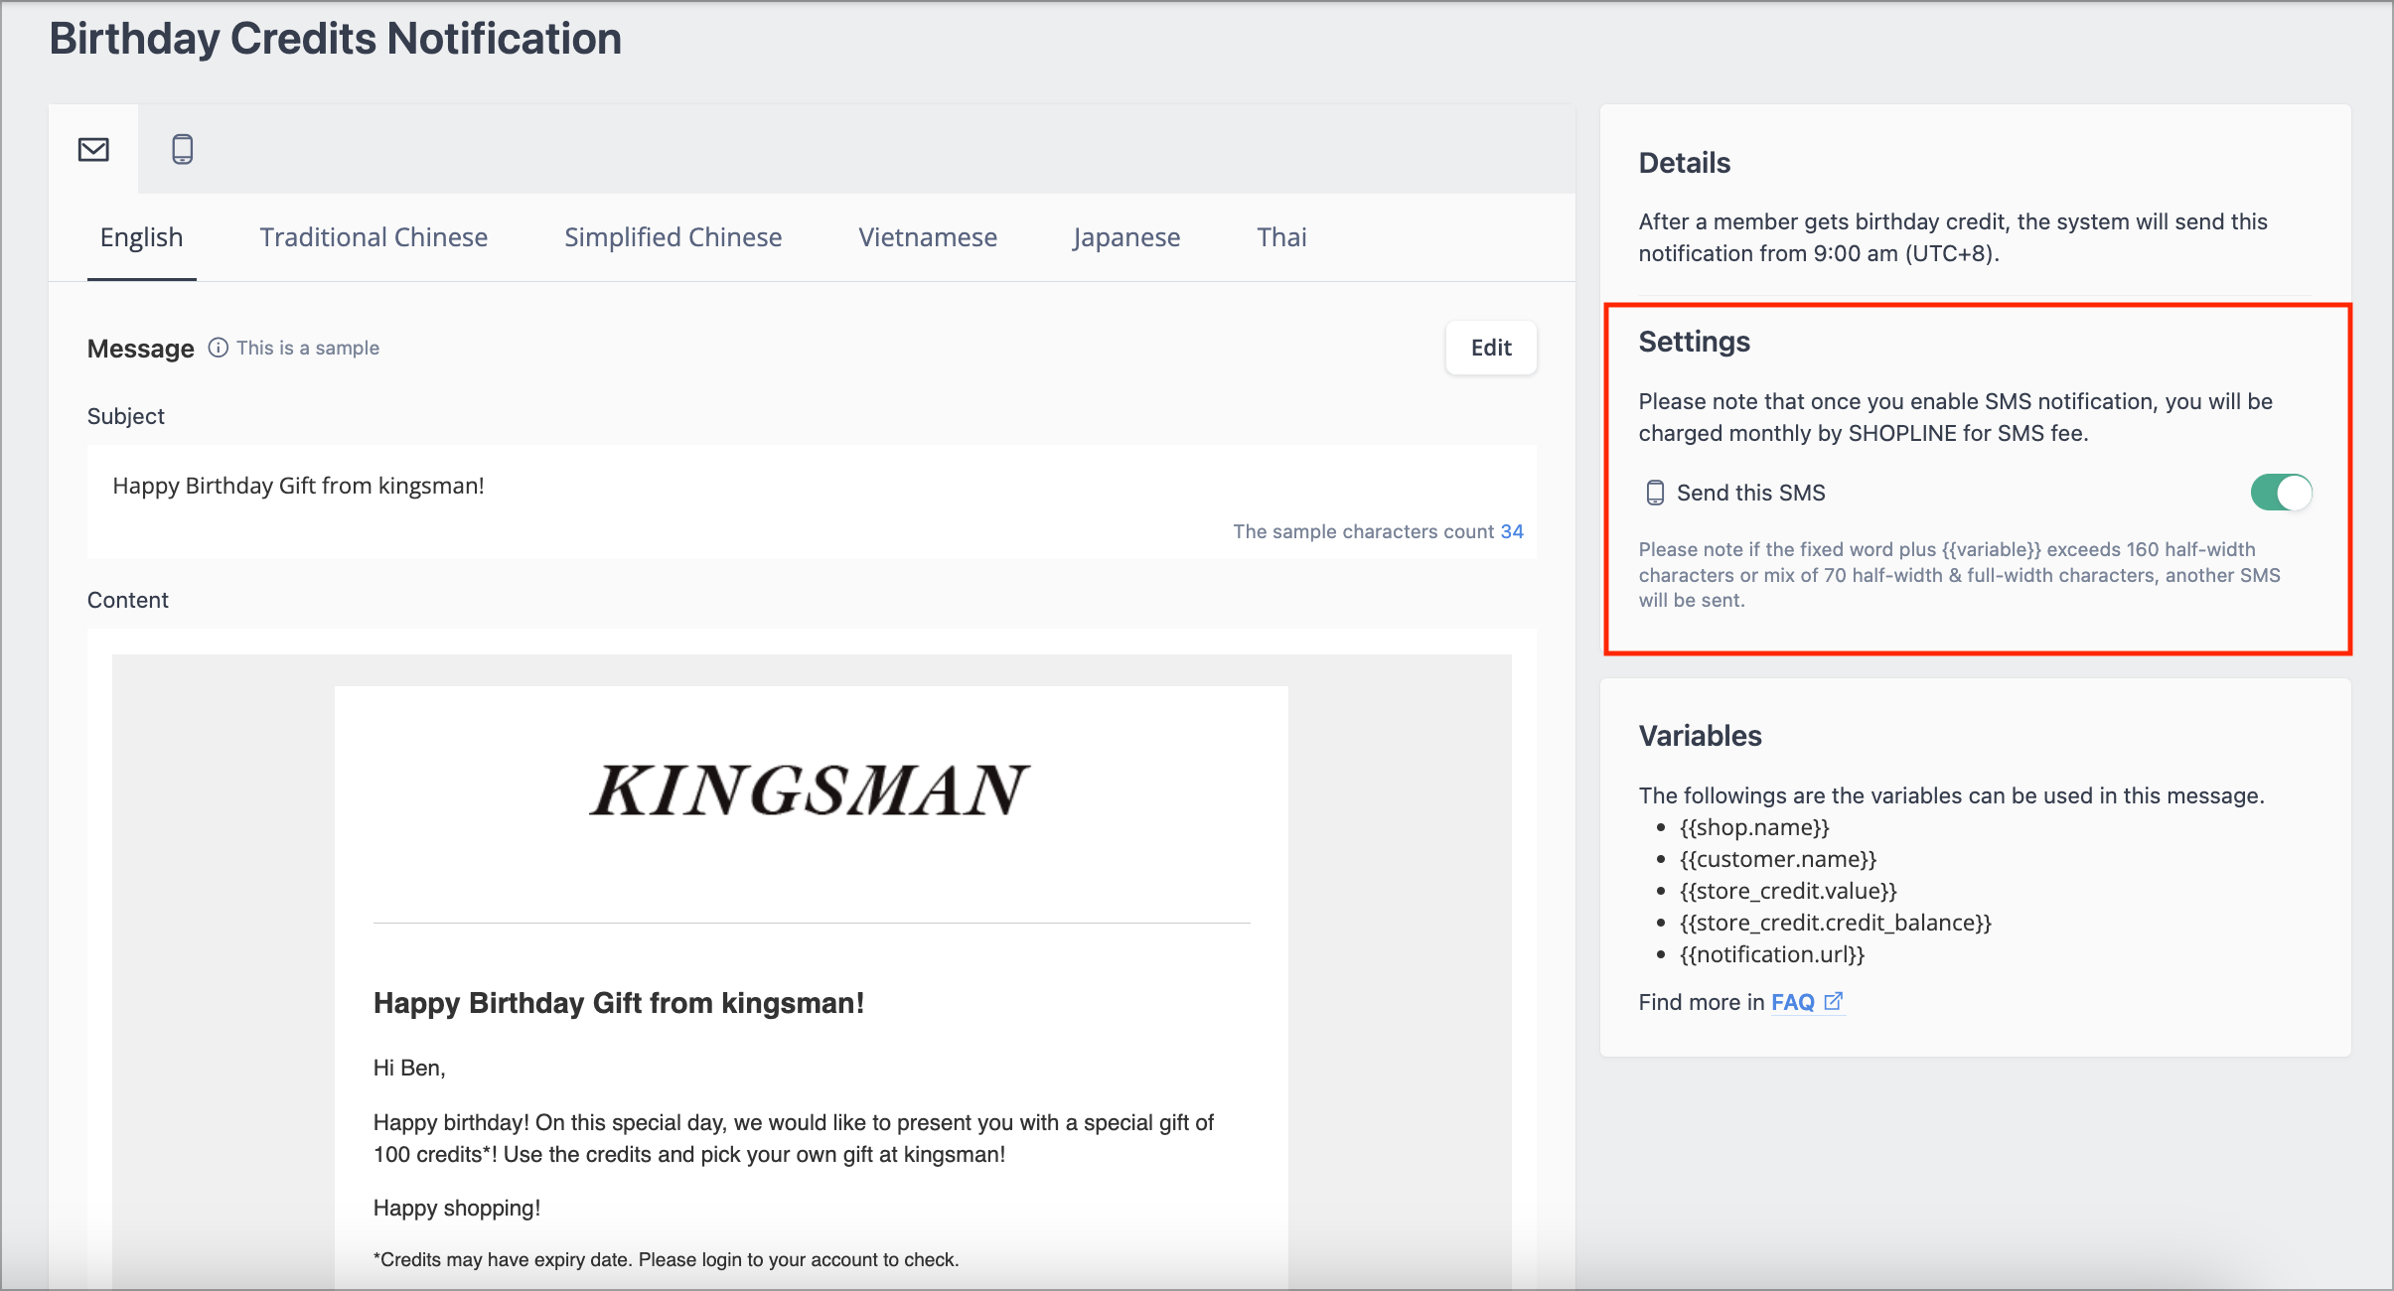Click the KINGSMAN logo in email preview
Screen dimensions: 2394x1291
point(811,790)
